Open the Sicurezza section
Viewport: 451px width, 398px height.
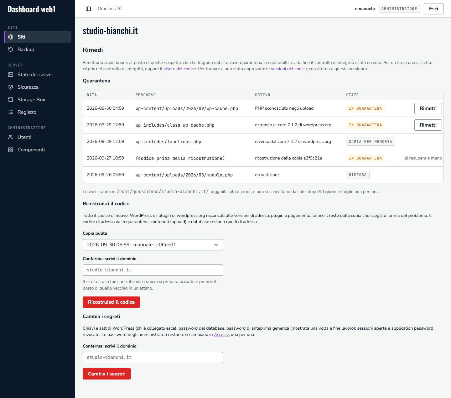[x=38, y=87]
